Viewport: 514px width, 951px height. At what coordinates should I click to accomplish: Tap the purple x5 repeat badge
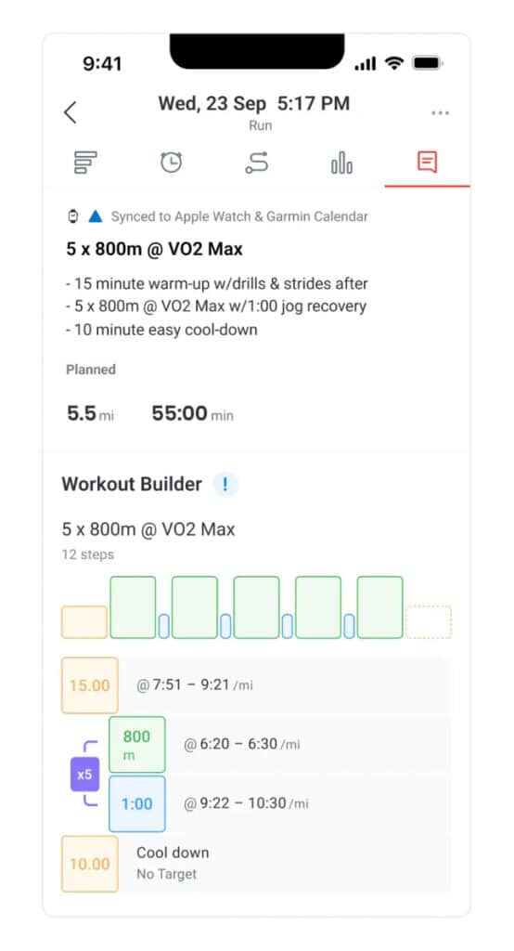click(x=84, y=775)
